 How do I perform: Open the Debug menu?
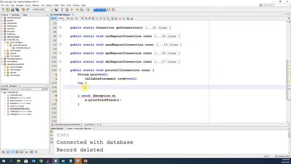pyautogui.click(x=49, y=5)
